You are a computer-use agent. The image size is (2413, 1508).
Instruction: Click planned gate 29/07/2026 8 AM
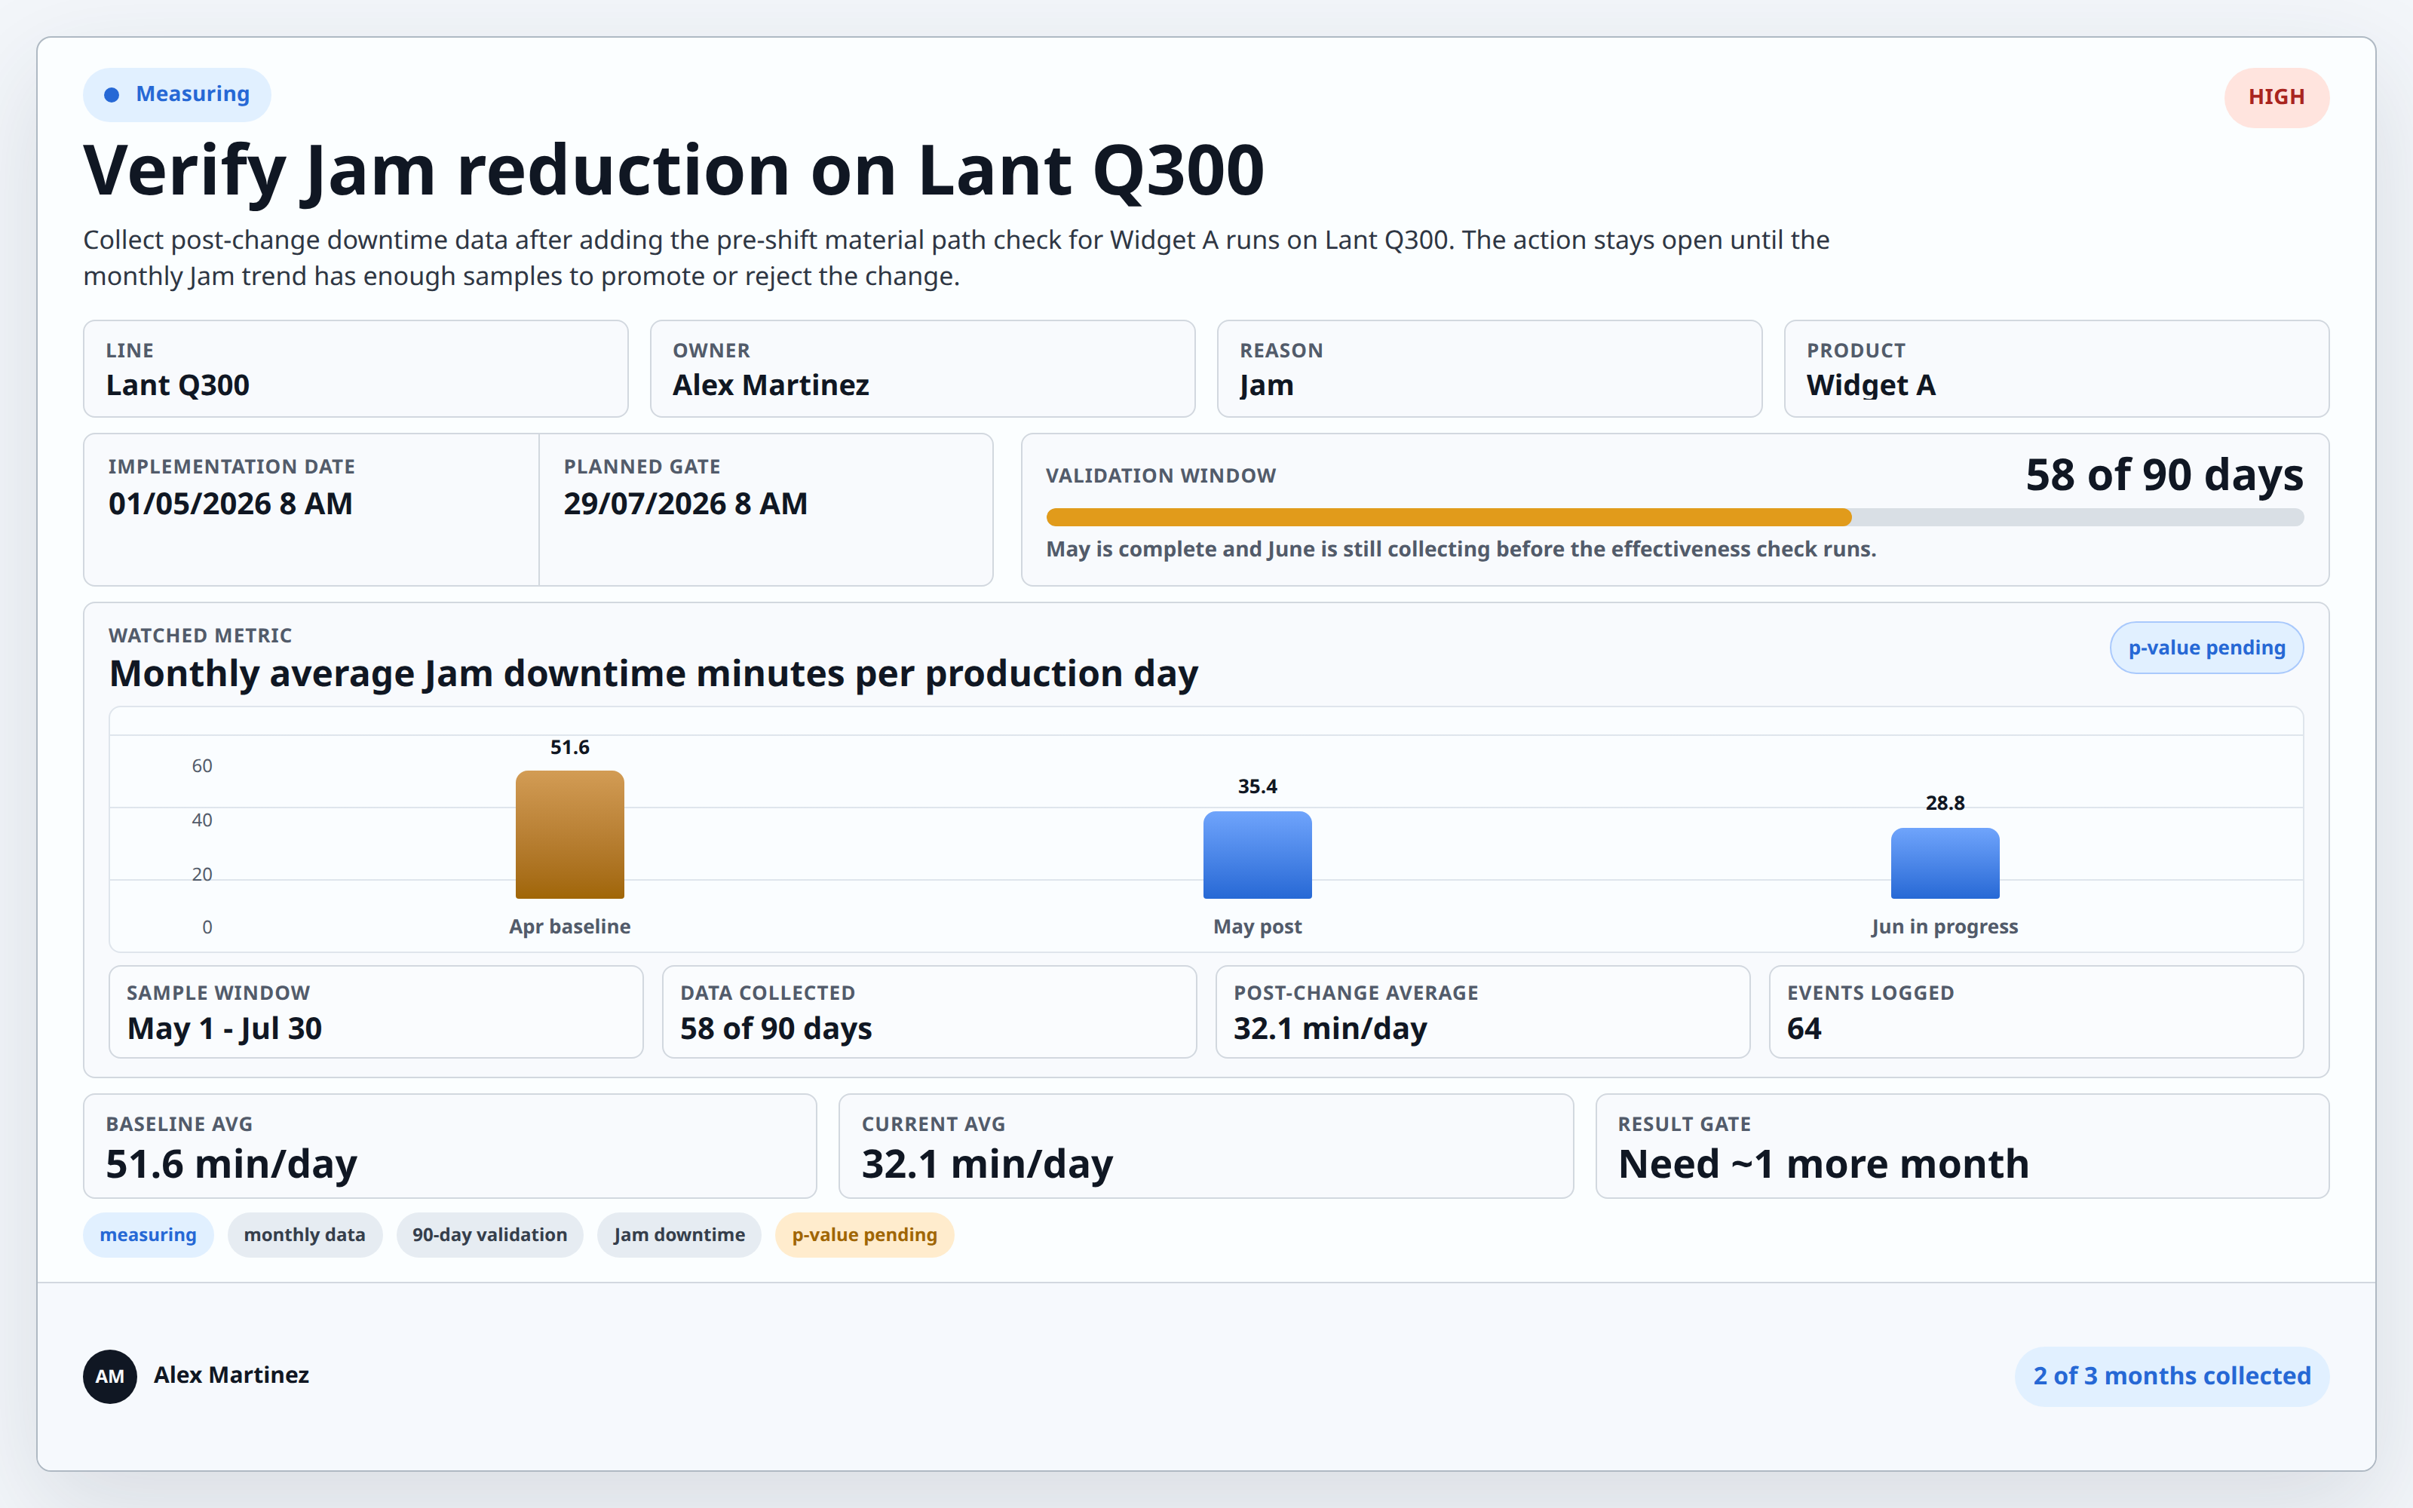(685, 504)
